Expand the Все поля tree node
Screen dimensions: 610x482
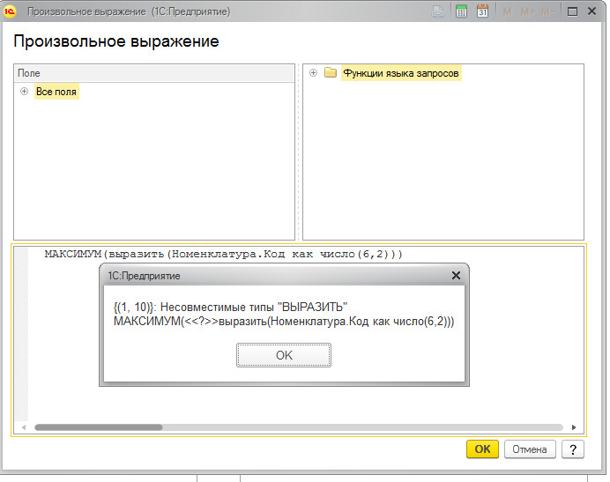[x=24, y=92]
